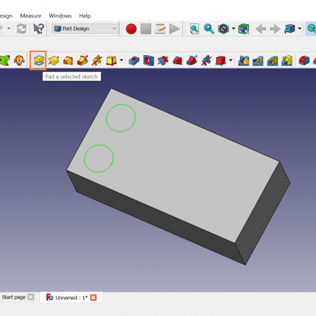Select the Revolution tool icon

point(53,61)
